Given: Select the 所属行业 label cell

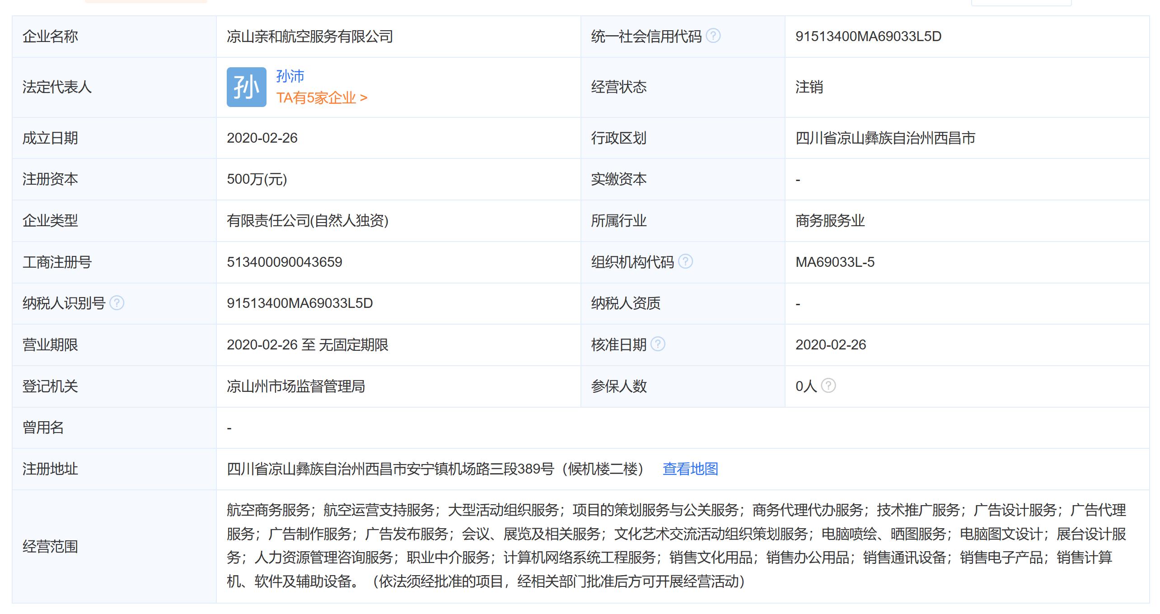Looking at the screenshot, I should pos(683,221).
